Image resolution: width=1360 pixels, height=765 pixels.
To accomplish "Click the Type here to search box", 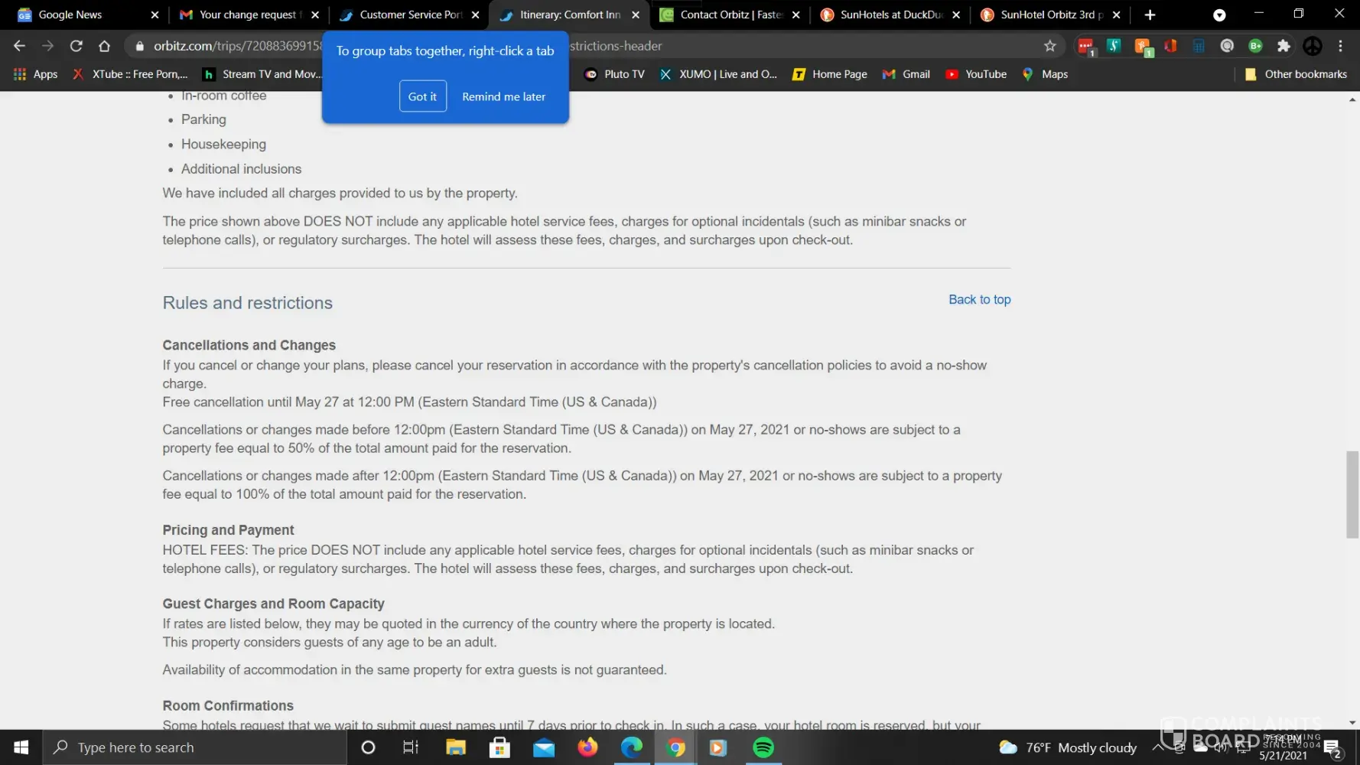I will 194,747.
